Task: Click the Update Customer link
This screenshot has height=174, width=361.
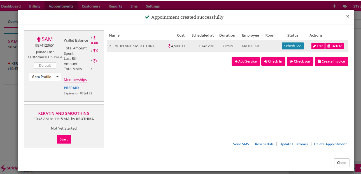Action: click(x=294, y=144)
